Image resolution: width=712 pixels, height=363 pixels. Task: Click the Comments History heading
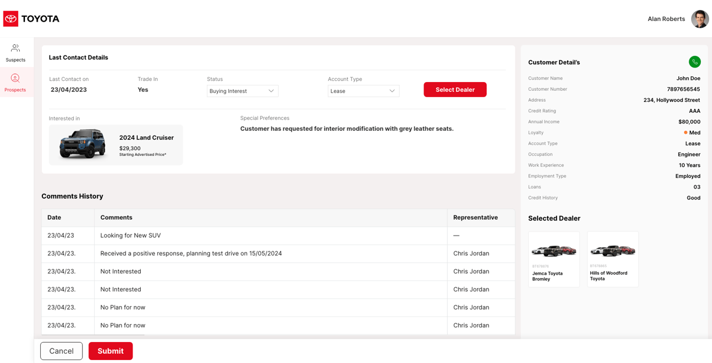tap(72, 196)
